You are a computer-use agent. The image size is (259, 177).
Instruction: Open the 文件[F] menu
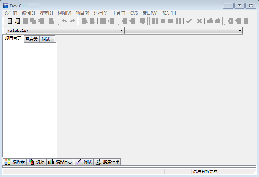tap(10, 13)
